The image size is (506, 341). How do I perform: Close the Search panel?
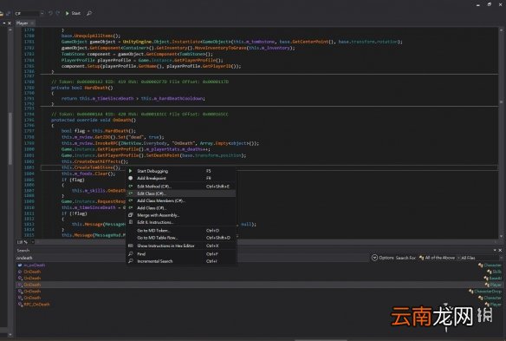500,250
